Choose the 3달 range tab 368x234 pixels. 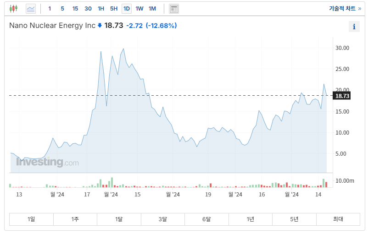coord(162,219)
